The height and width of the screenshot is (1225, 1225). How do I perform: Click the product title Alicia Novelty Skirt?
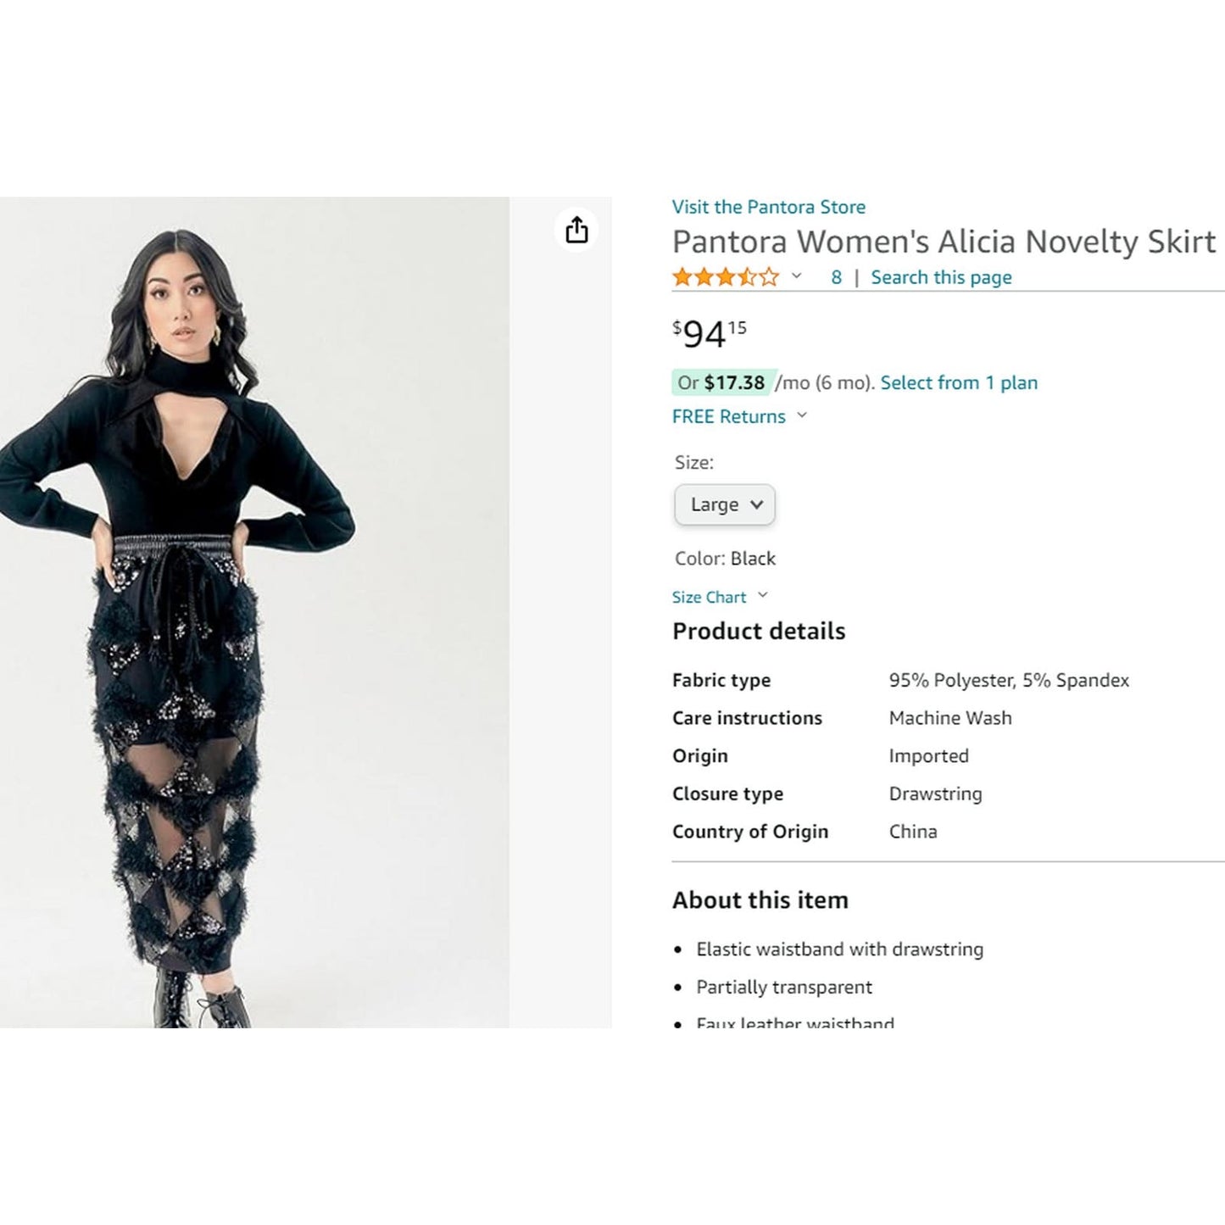pyautogui.click(x=944, y=242)
